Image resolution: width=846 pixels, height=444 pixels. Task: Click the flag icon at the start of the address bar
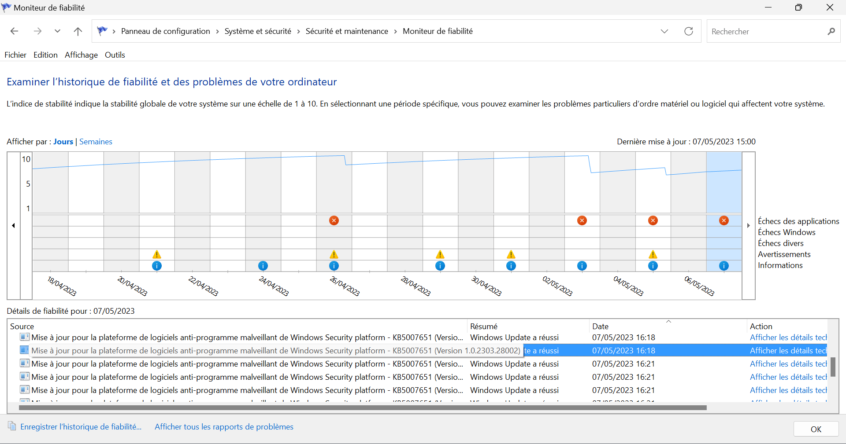102,31
